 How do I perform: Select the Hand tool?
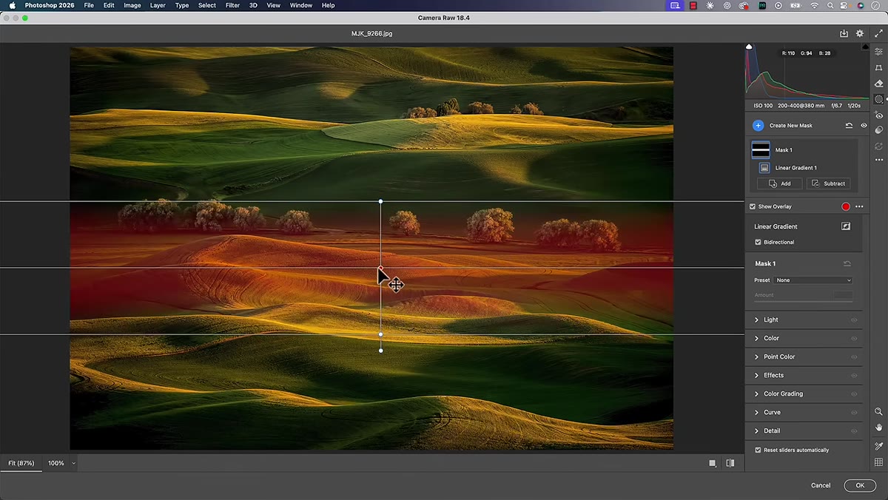pos(878,427)
